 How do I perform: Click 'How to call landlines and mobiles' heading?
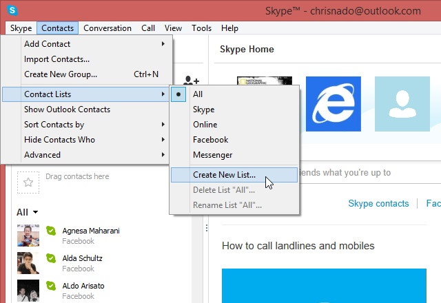pos(298,246)
